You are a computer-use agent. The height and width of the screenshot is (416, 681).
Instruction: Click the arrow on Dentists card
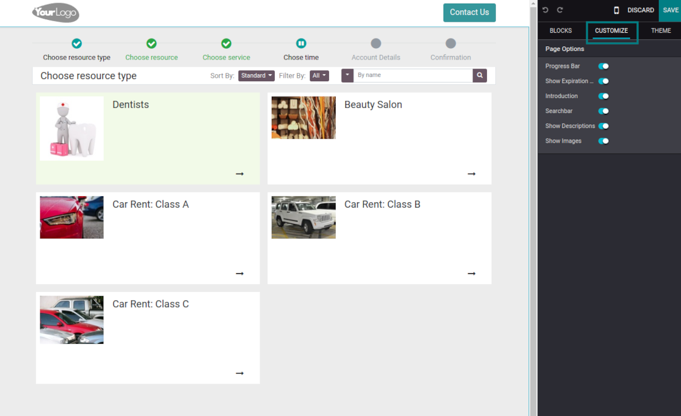coord(240,174)
